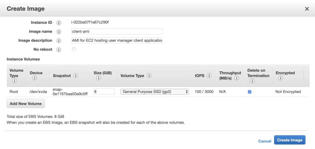Uncheck Delete on Termination for root volume
This screenshot has height=149, width=315.
[x=249, y=92]
